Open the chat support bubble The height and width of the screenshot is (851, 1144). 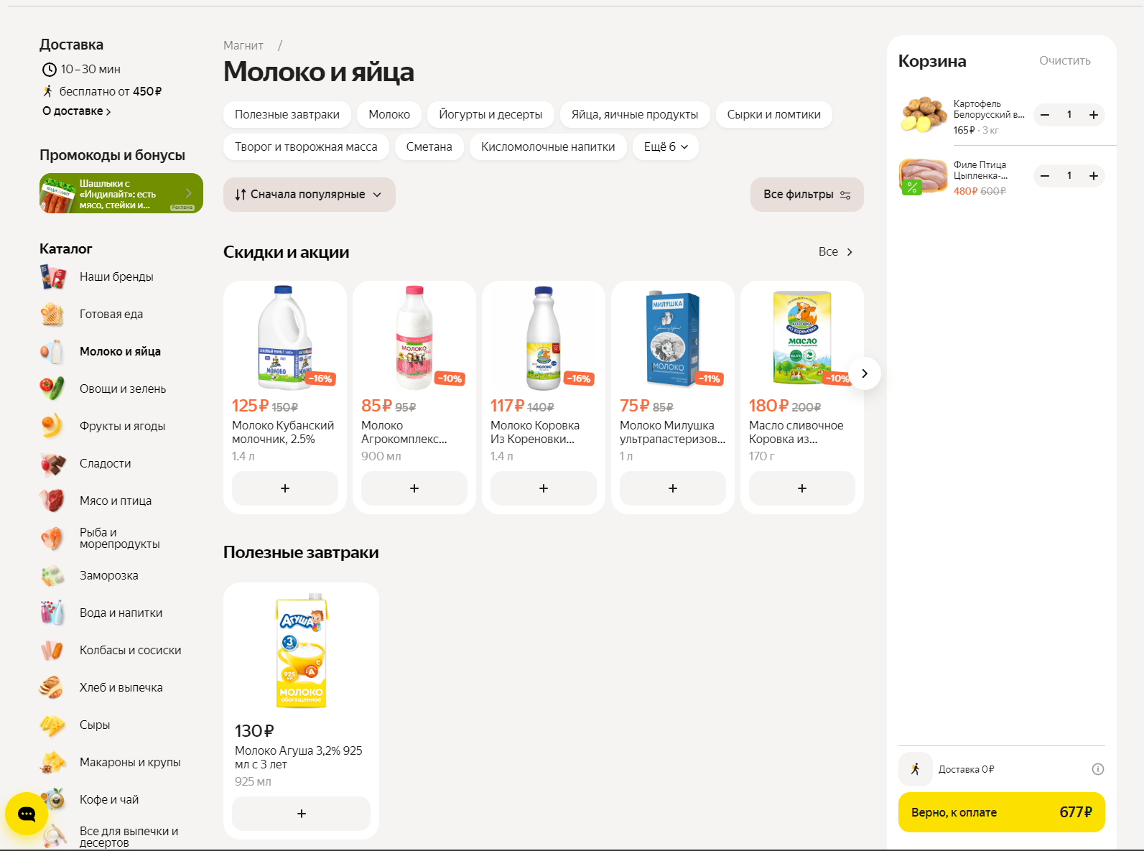tap(27, 814)
